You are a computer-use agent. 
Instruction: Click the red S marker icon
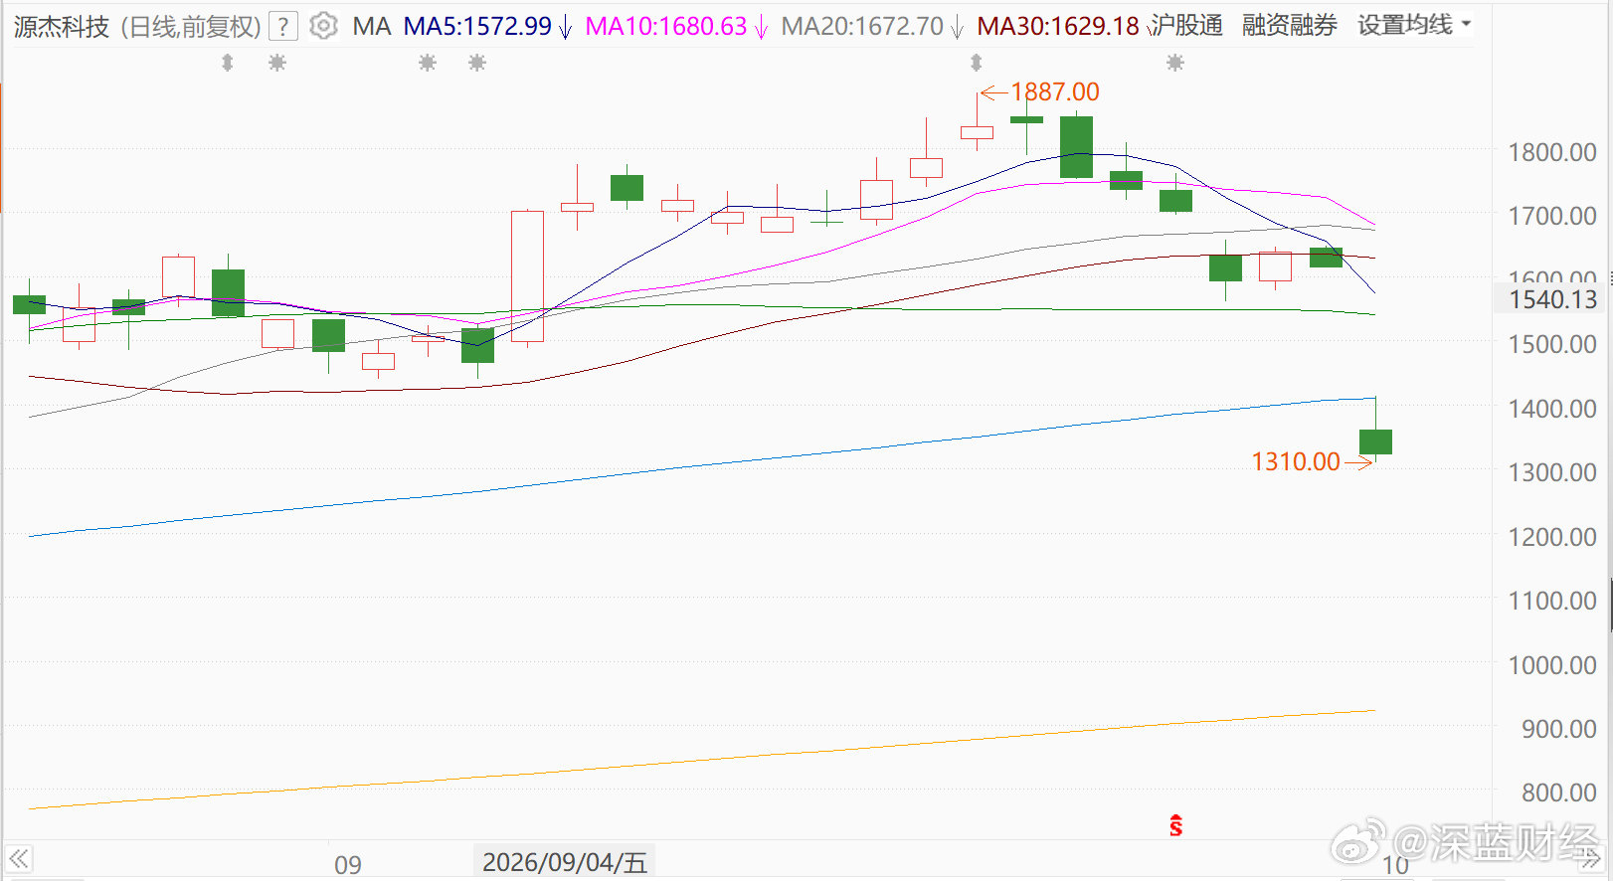click(x=1175, y=825)
